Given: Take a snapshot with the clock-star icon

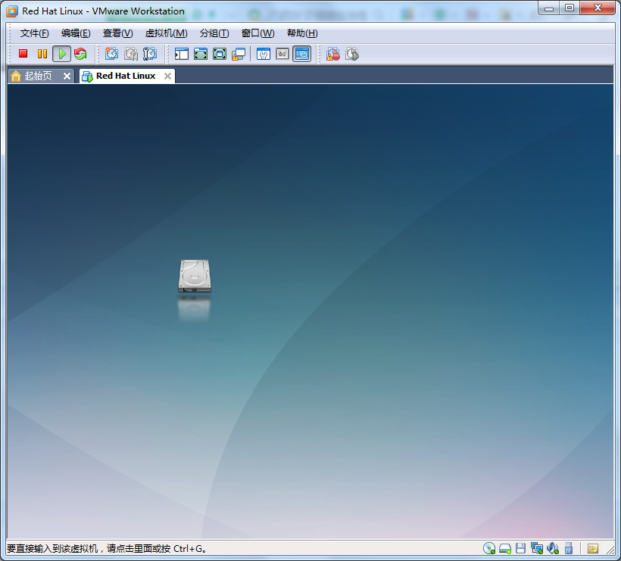Looking at the screenshot, I should pyautogui.click(x=111, y=54).
